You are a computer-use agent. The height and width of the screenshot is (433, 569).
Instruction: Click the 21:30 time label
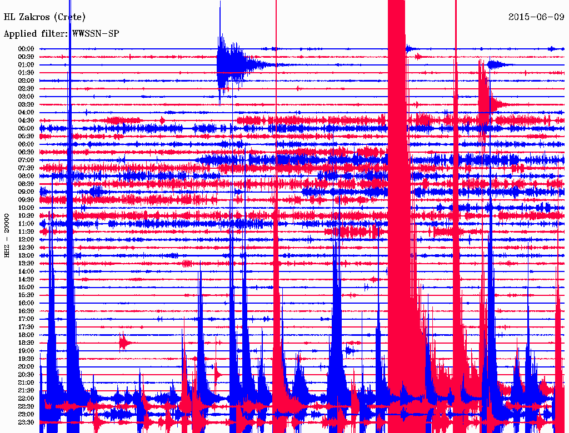[x=26, y=391]
